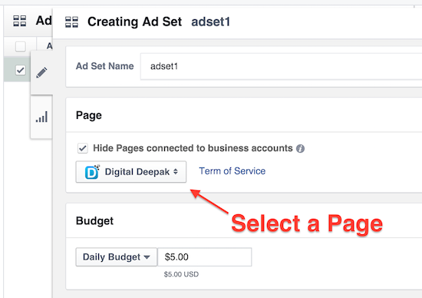This screenshot has height=298, width=422.
Task: Open the Term of Service link
Action: click(232, 171)
